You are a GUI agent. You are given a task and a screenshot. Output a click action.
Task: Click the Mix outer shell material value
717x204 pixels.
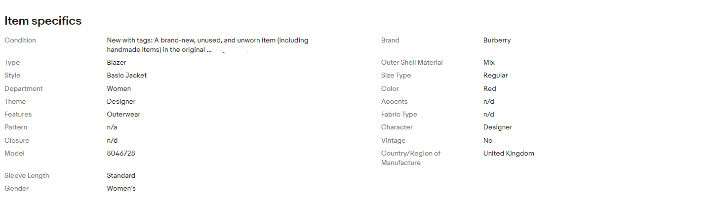point(489,63)
